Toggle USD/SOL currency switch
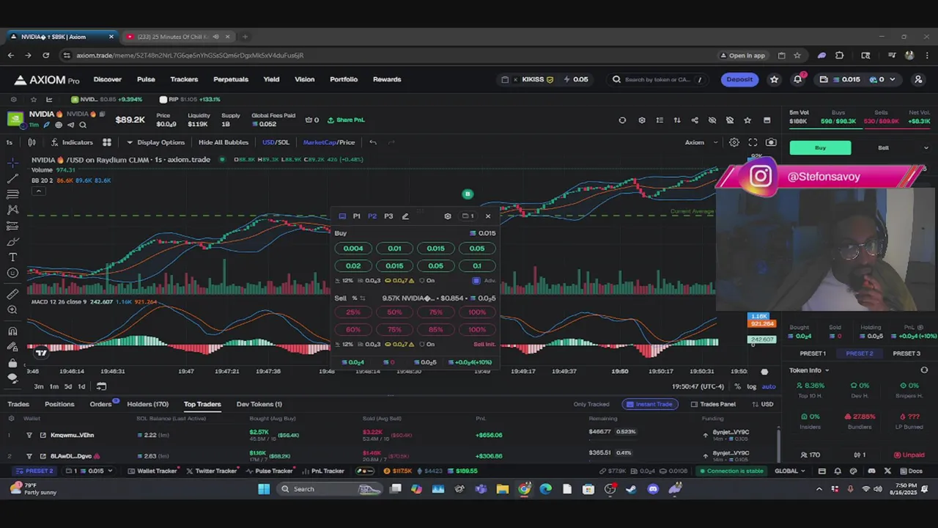 click(276, 142)
